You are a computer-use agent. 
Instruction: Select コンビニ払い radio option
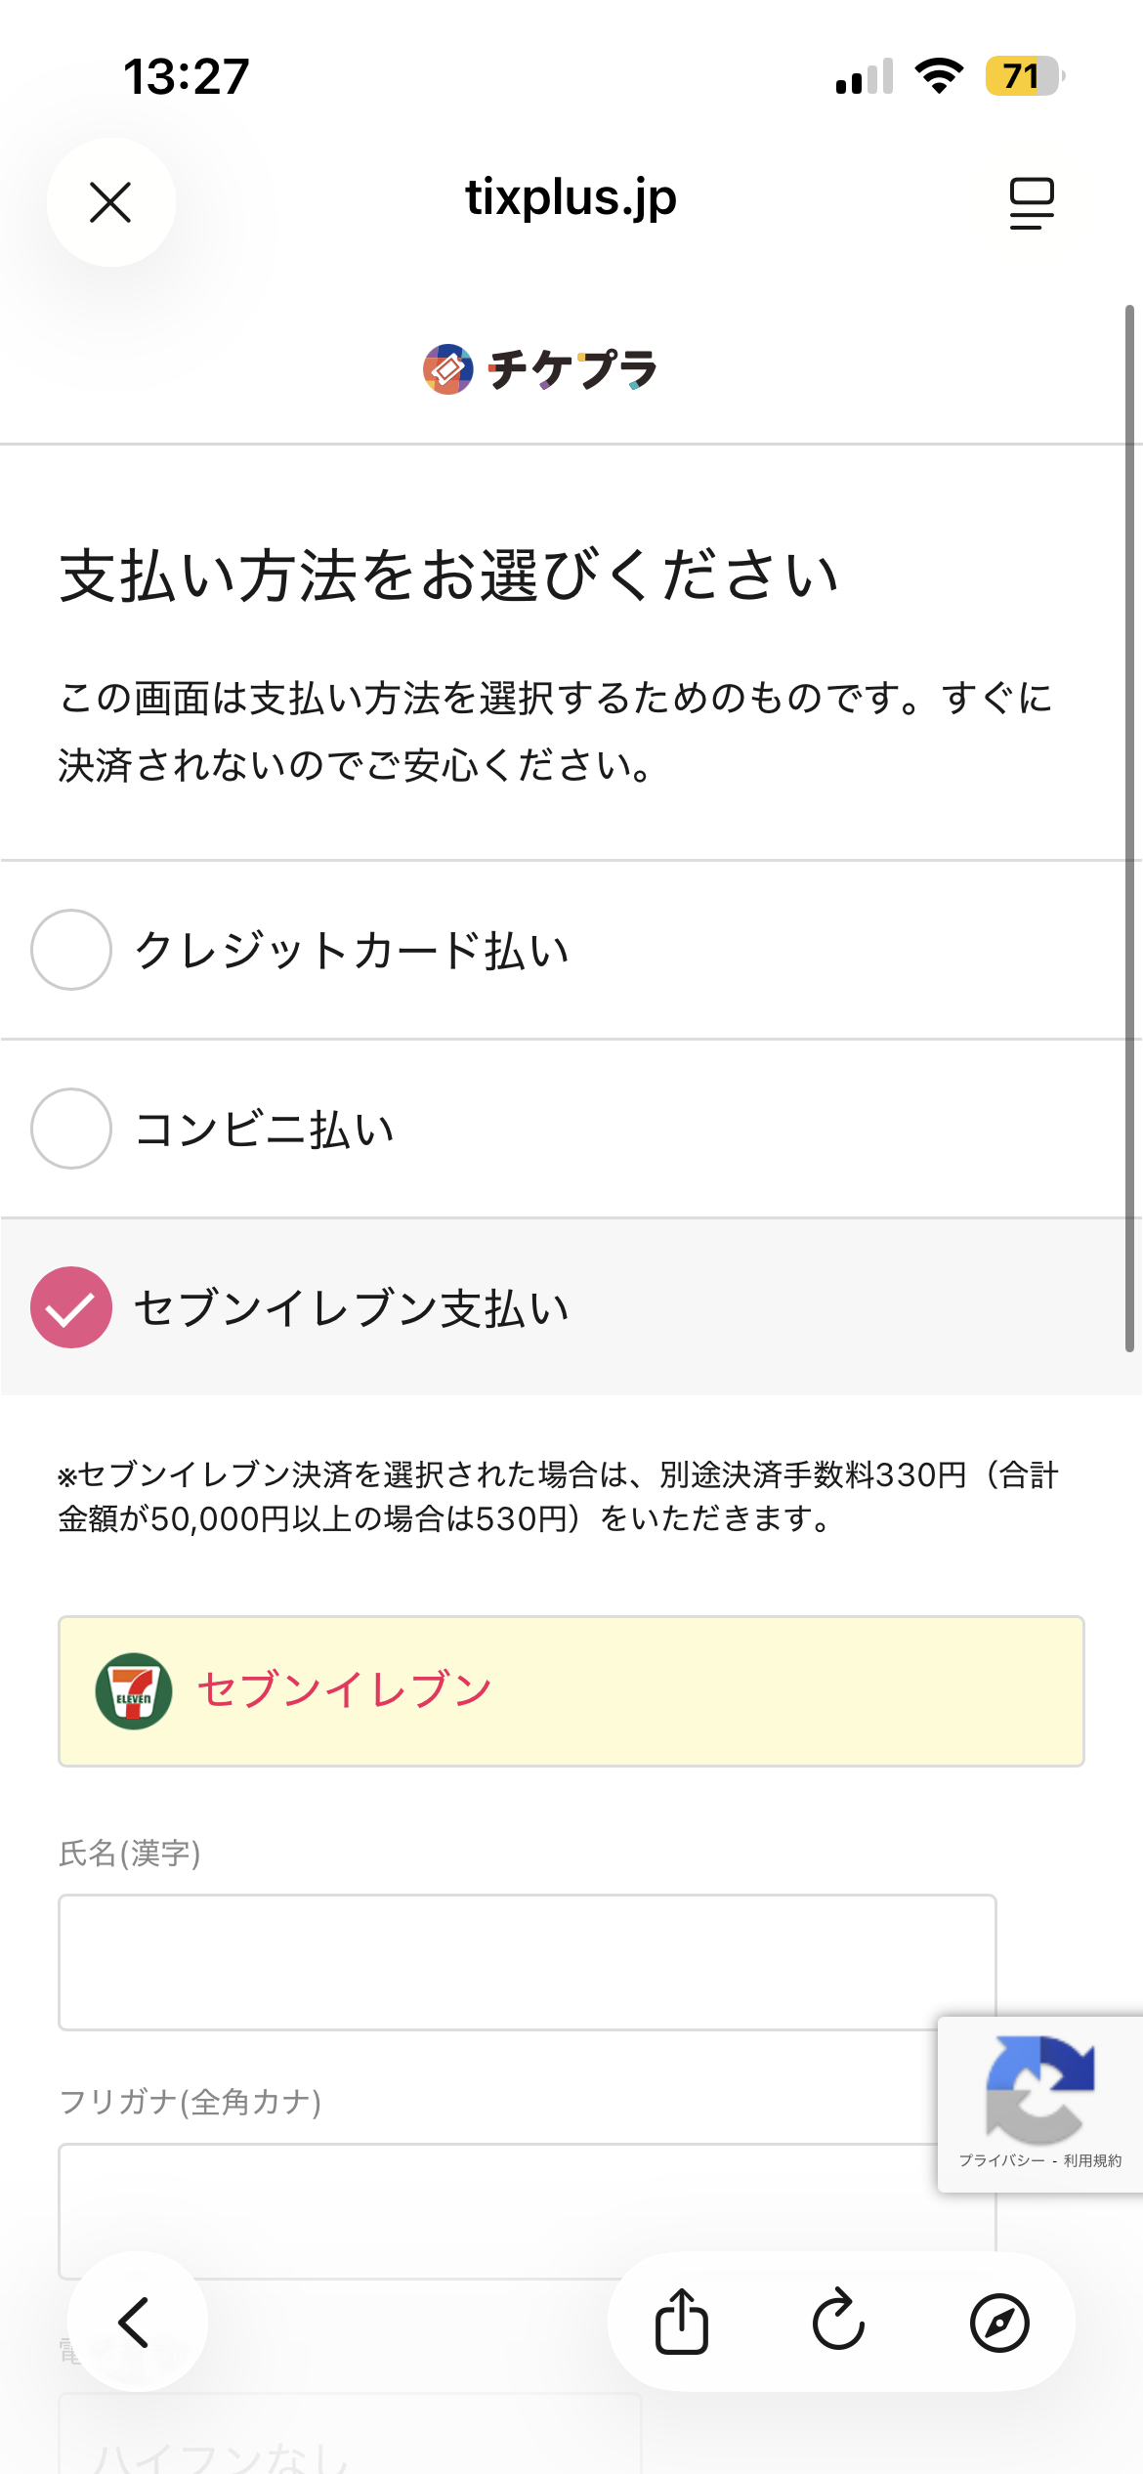pyautogui.click(x=71, y=1129)
